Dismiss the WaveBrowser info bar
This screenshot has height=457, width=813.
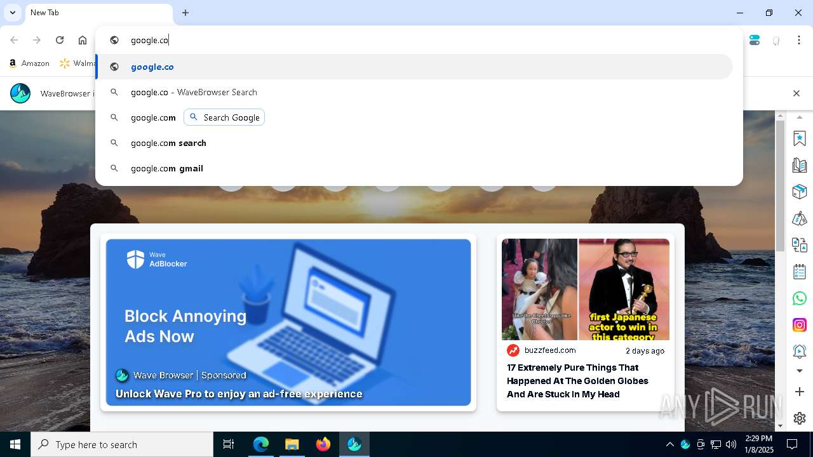pyautogui.click(x=796, y=93)
